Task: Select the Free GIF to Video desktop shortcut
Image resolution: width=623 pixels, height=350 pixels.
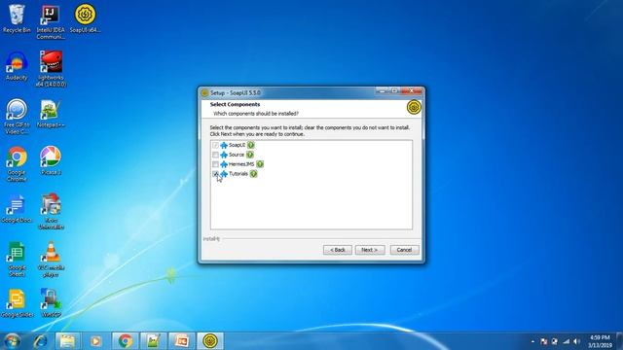Action: (17, 117)
